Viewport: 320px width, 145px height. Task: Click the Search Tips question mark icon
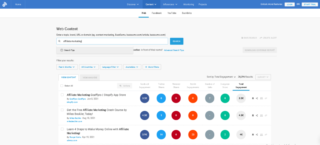(62, 50)
